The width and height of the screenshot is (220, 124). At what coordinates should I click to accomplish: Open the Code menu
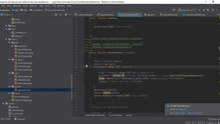(25, 6)
